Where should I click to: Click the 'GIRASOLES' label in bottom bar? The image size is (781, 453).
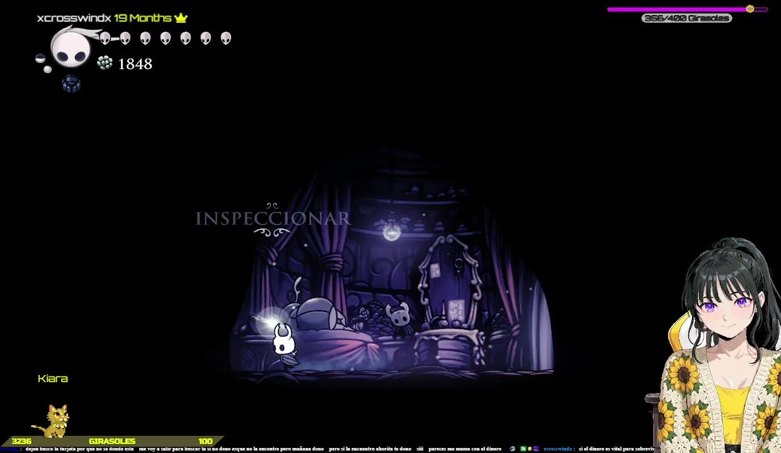pos(112,441)
